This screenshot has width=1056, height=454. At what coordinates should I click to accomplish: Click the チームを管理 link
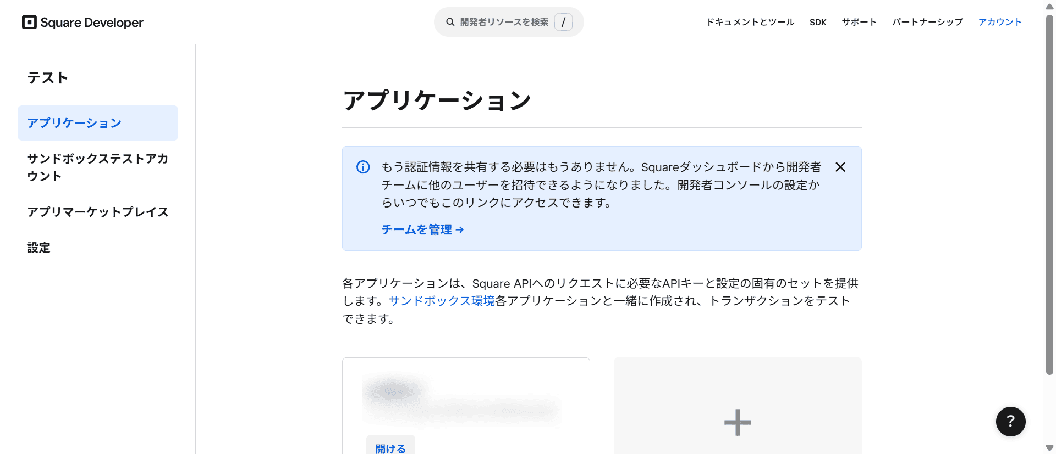click(422, 229)
